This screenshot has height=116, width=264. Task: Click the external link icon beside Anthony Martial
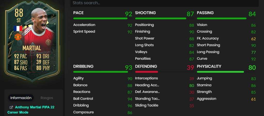(11, 107)
